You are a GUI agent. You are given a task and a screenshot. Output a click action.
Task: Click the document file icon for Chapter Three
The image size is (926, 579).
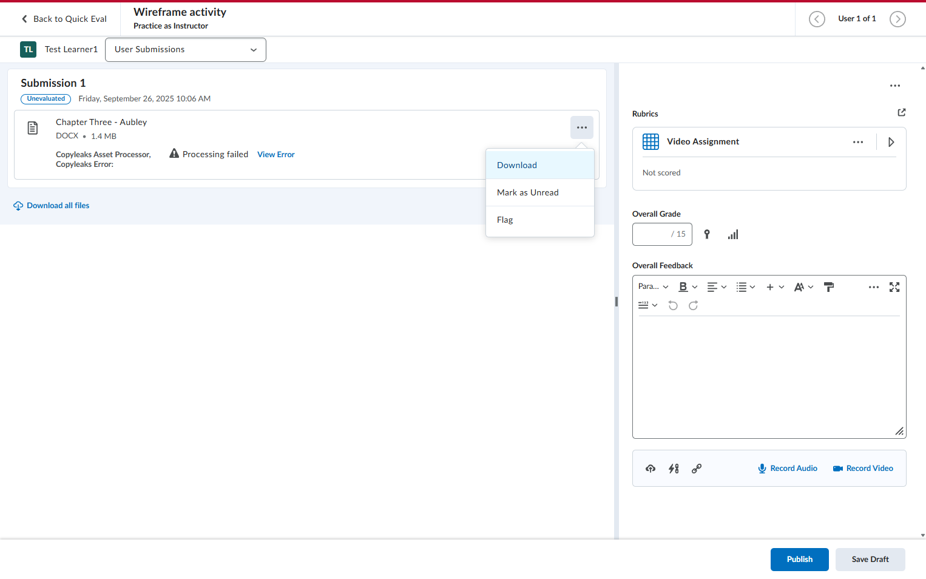pos(33,128)
